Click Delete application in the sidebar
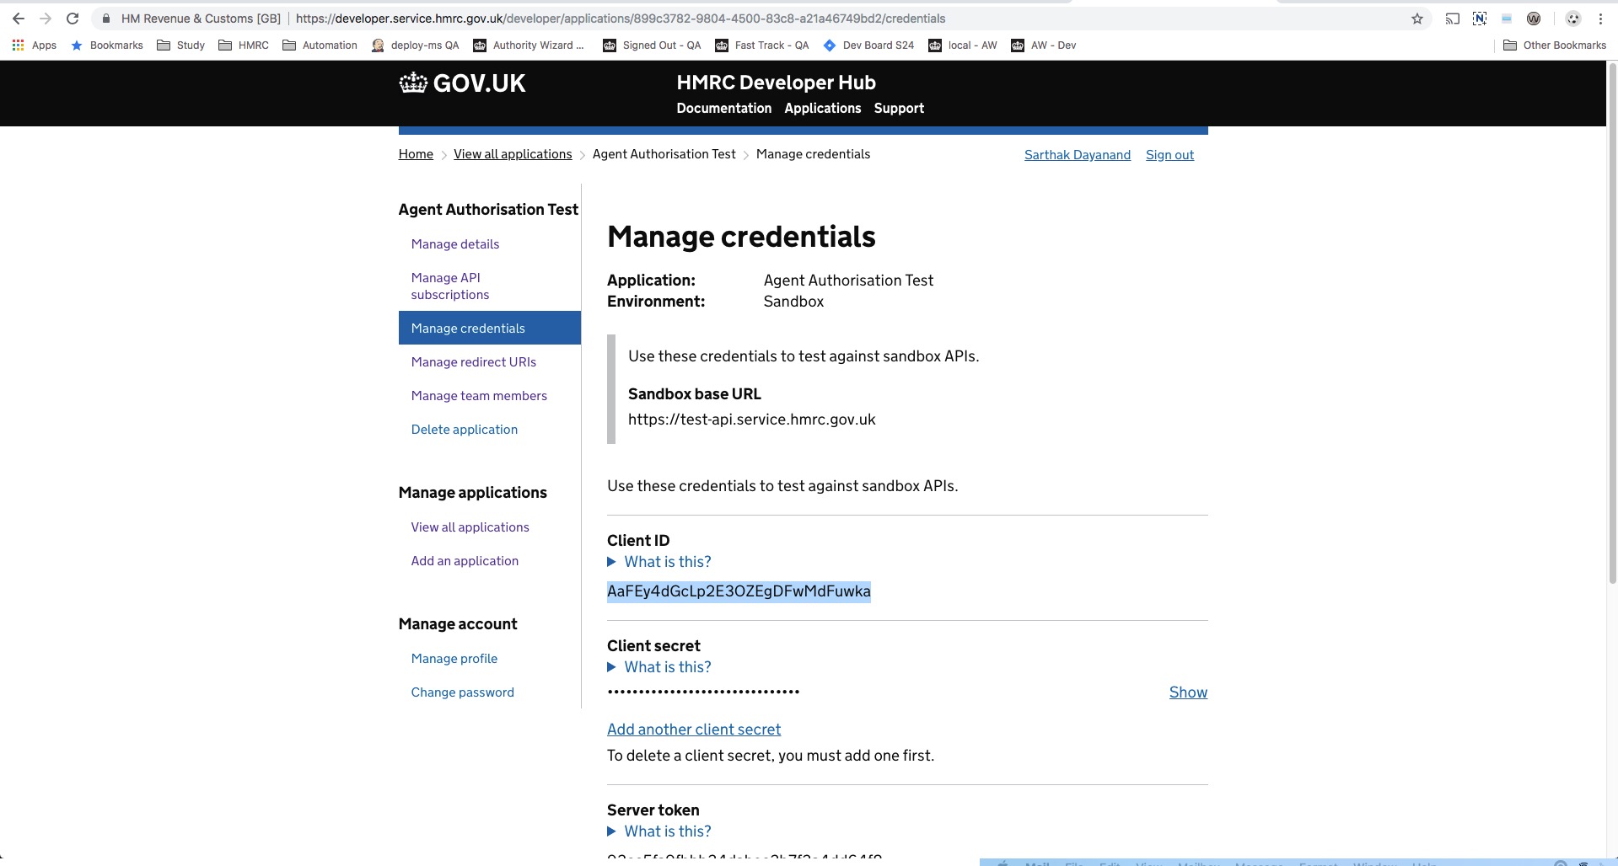The image size is (1618, 866). click(465, 430)
